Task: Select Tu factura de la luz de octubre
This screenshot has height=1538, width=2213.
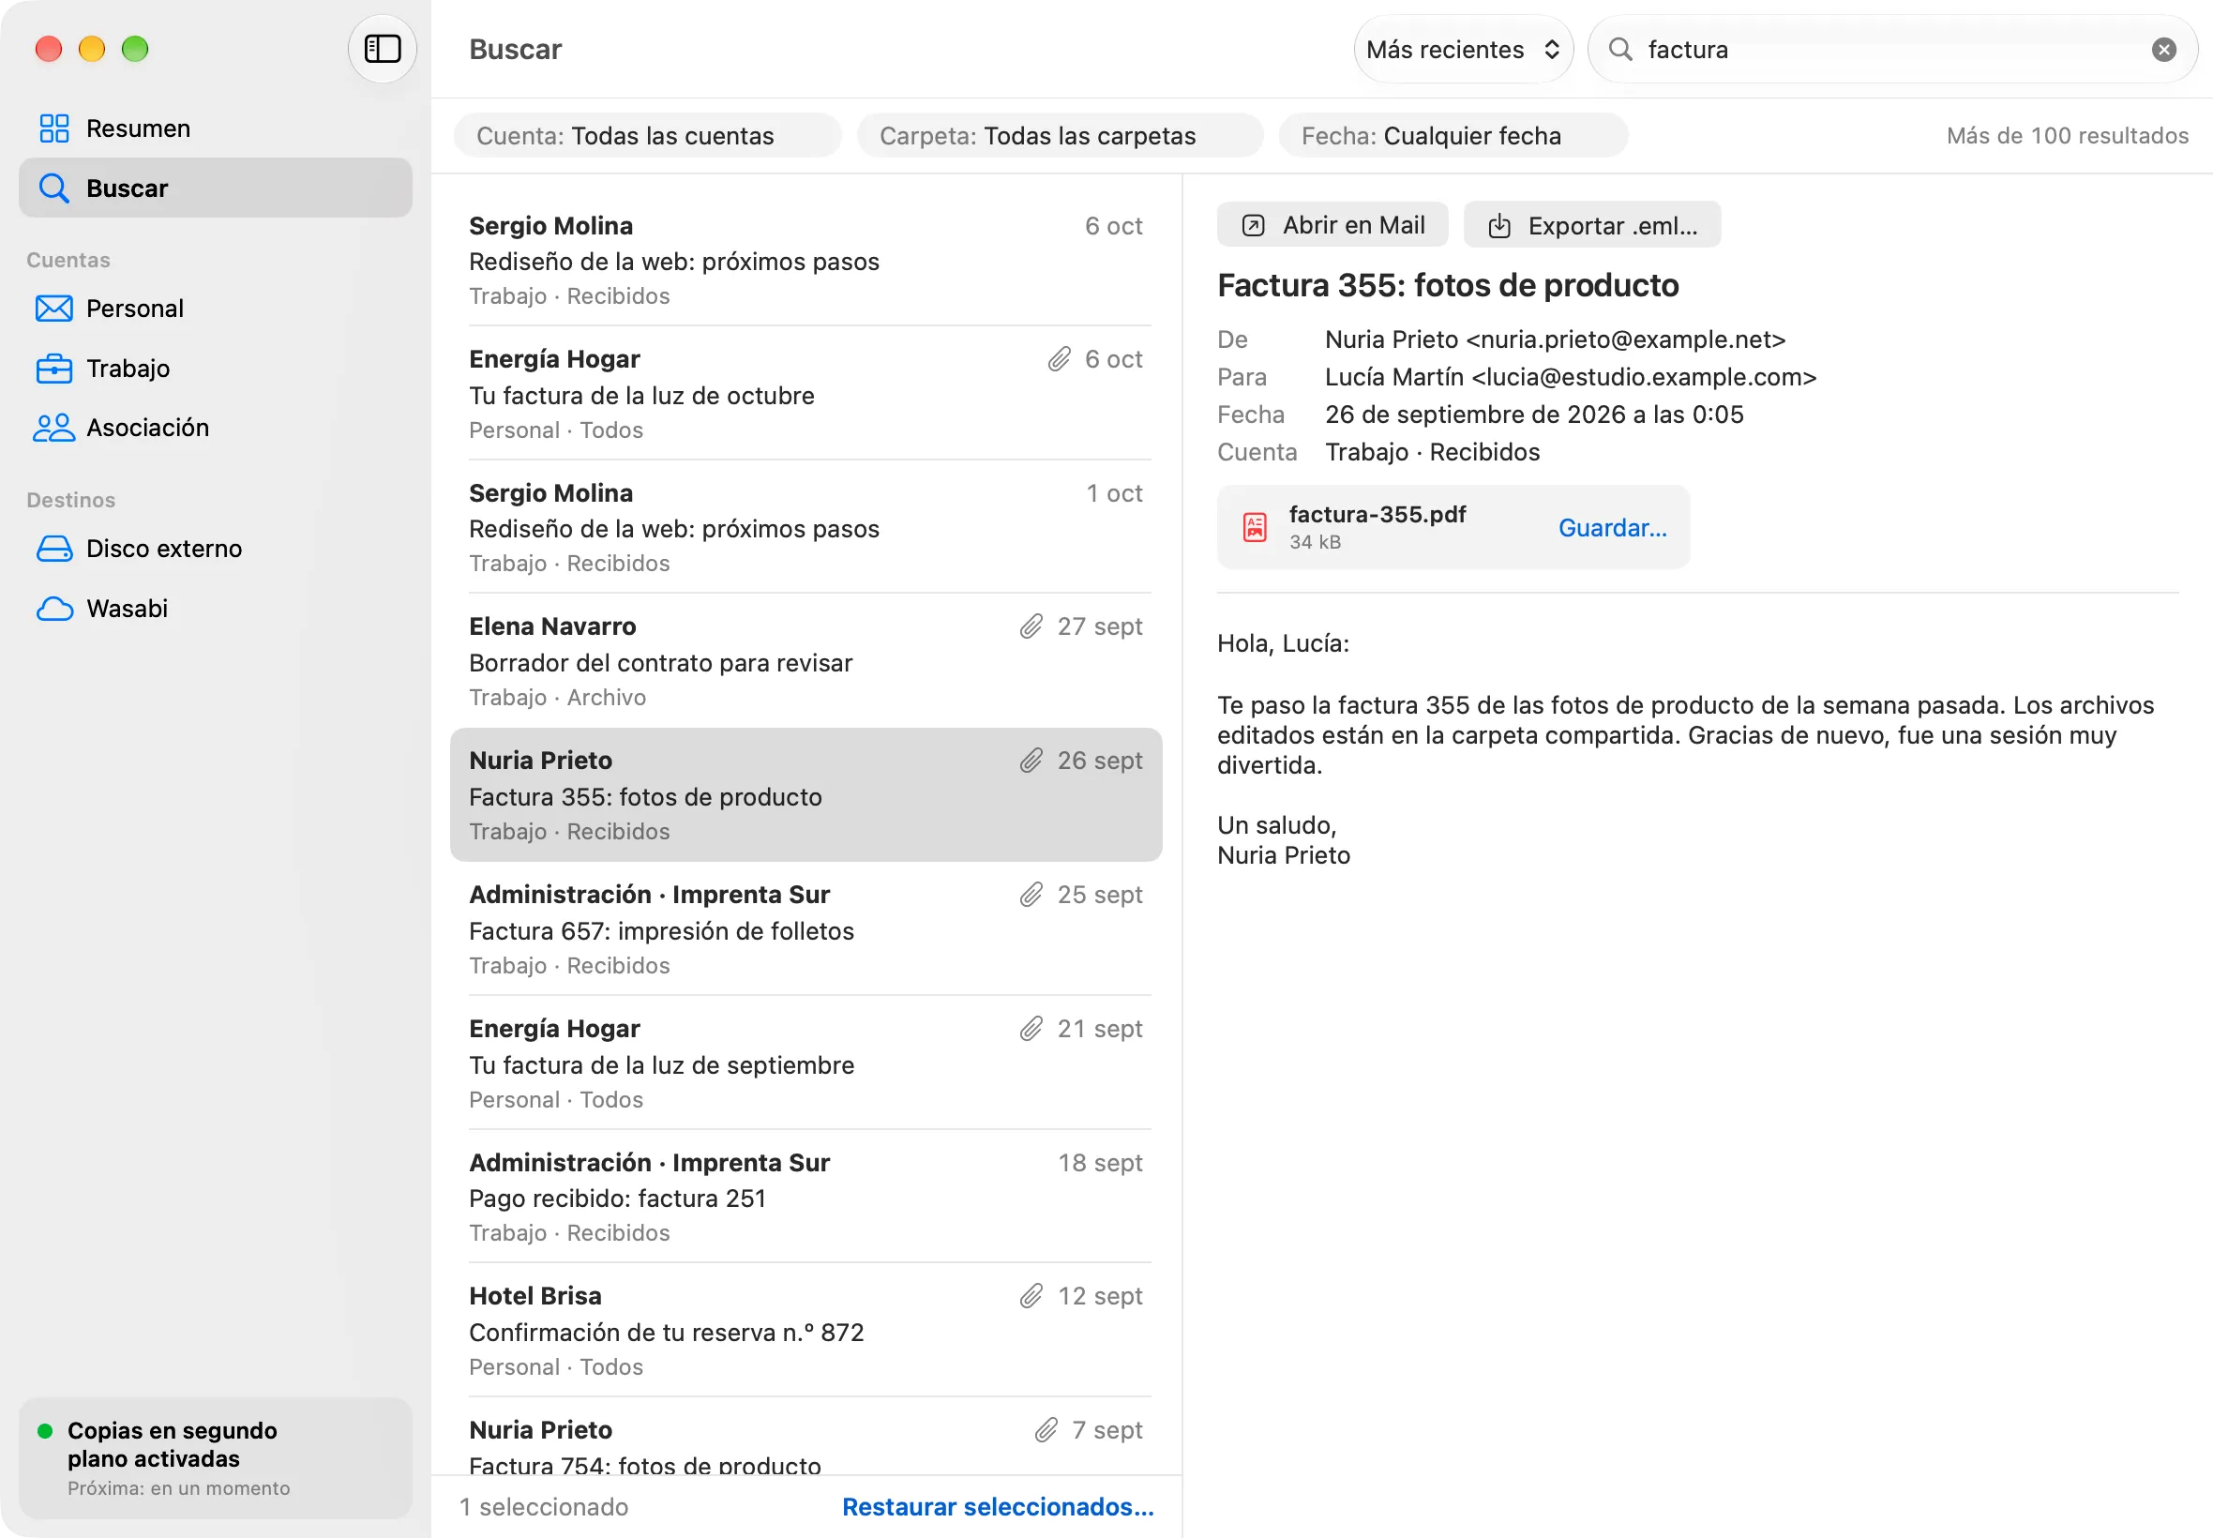Action: [x=805, y=393]
